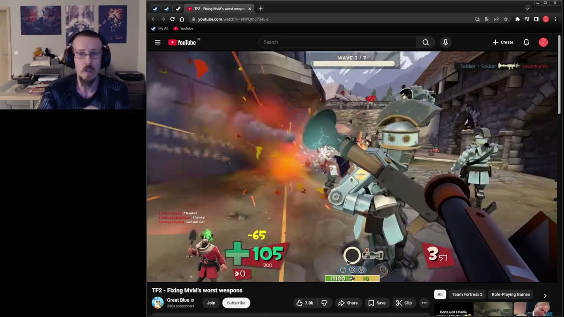
Task: Join the Great Blue channel
Action: (211, 303)
